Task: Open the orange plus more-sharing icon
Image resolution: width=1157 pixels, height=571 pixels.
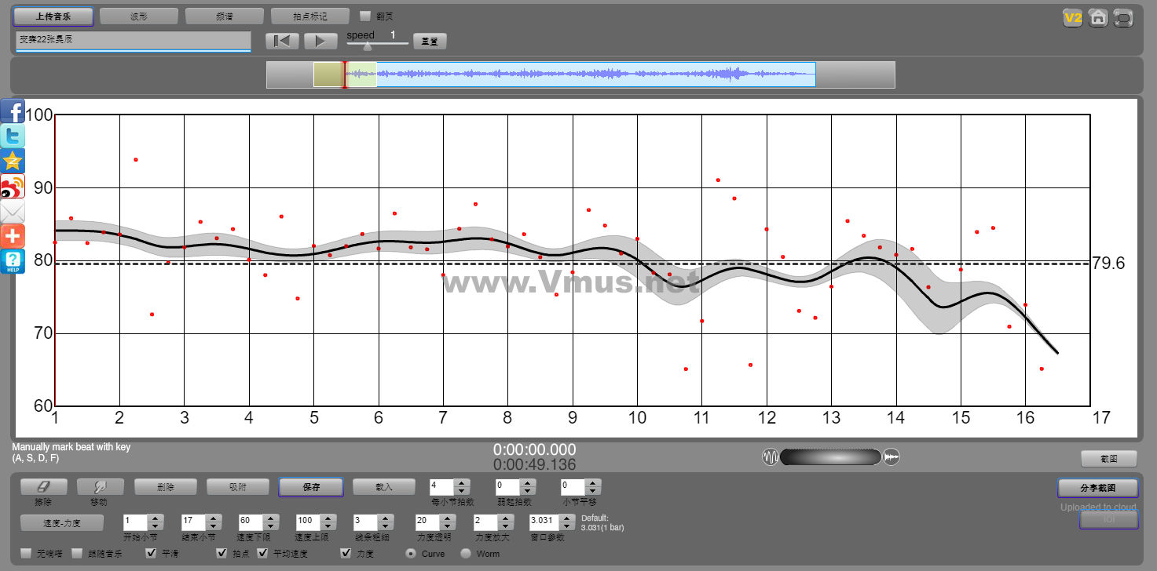Action: click(13, 236)
